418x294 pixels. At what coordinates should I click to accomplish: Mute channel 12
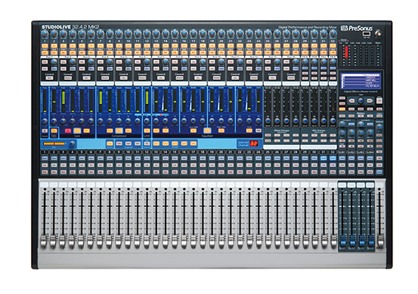click(x=147, y=172)
